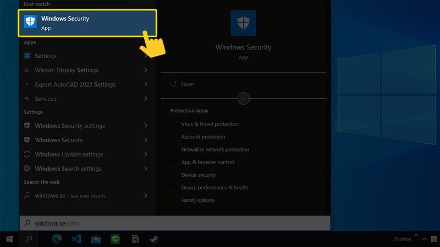Screen dimensions: 440x247
Task: Click the taskbar search magnifier icon
Action: click(29, 239)
